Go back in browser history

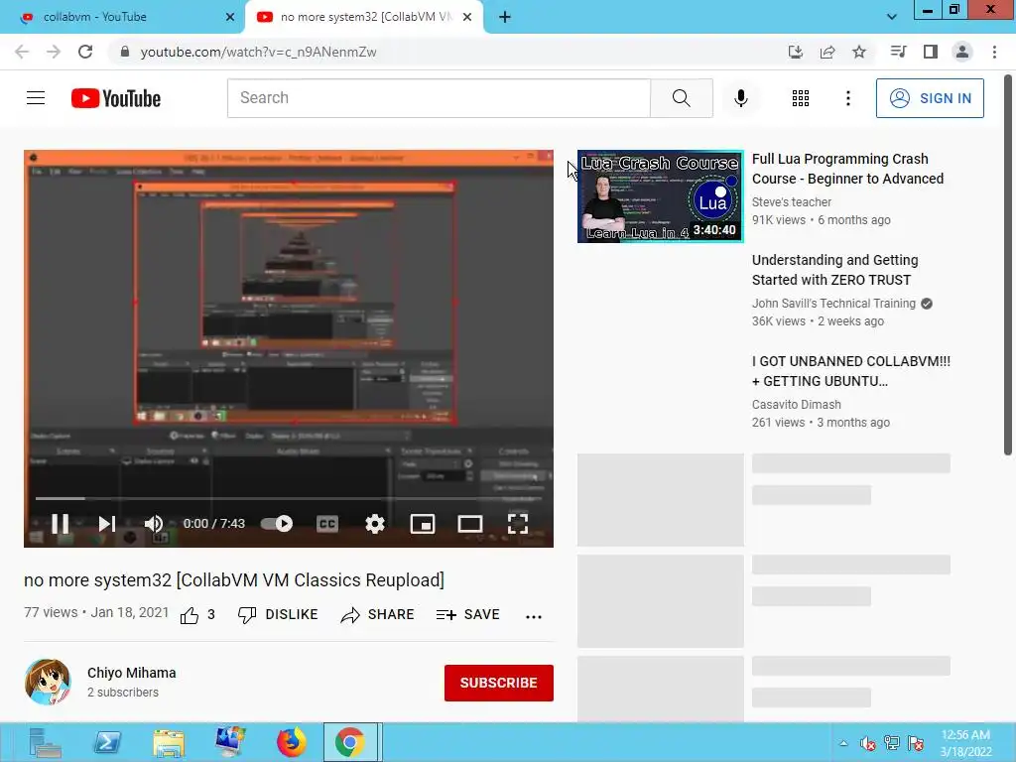22,52
